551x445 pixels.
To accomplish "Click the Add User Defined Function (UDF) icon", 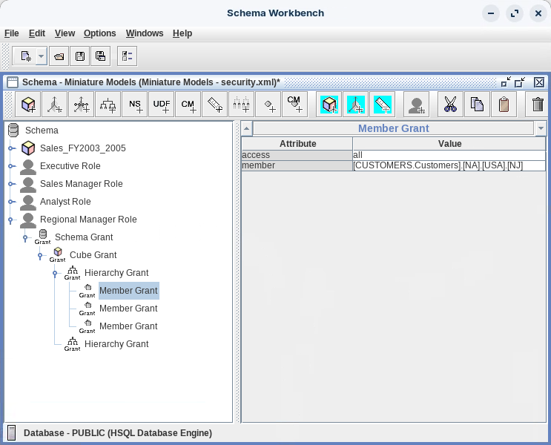I will (x=162, y=105).
